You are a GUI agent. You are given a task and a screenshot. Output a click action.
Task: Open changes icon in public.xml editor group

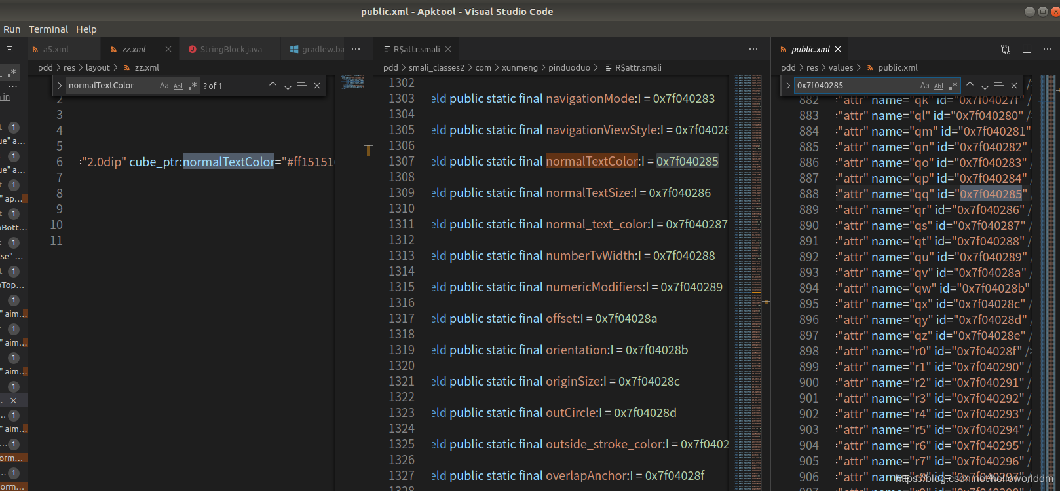(1006, 49)
